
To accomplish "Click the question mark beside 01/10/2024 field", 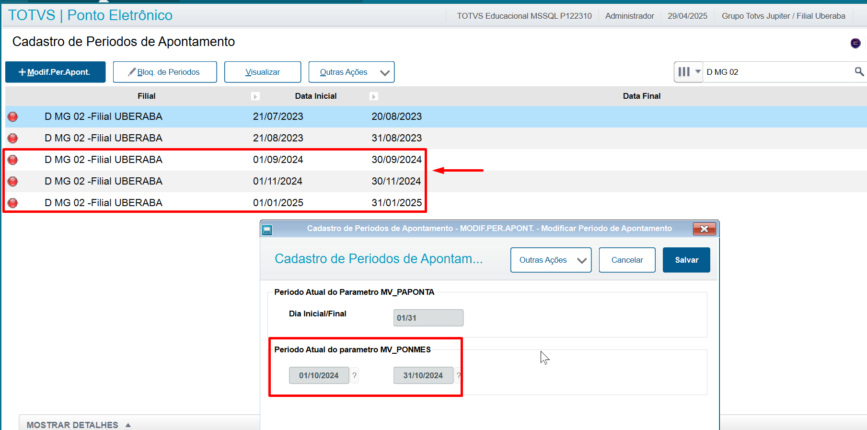I will pyautogui.click(x=355, y=375).
